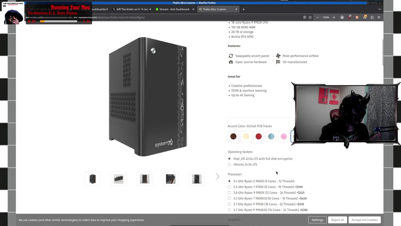Viewport: 401px width, 226px height.
Task: Open the Extensions puzzle-piece icon
Action: [x=372, y=17]
